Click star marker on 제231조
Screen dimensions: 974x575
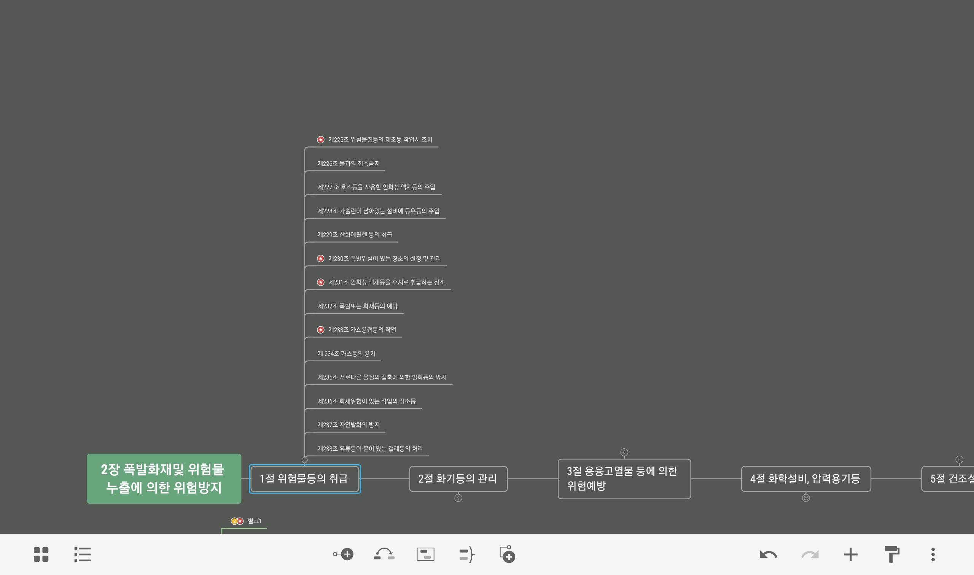[x=320, y=282]
